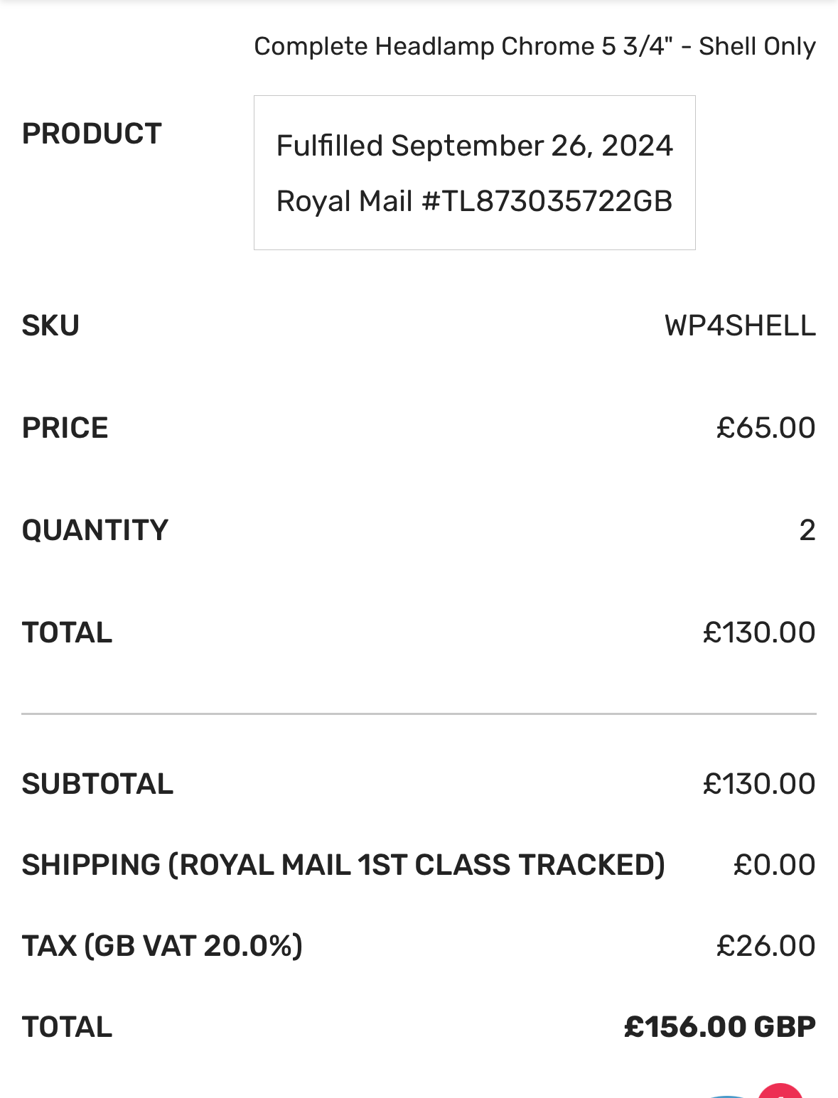Open the Complete Headlamp Chrome product link

point(535,46)
